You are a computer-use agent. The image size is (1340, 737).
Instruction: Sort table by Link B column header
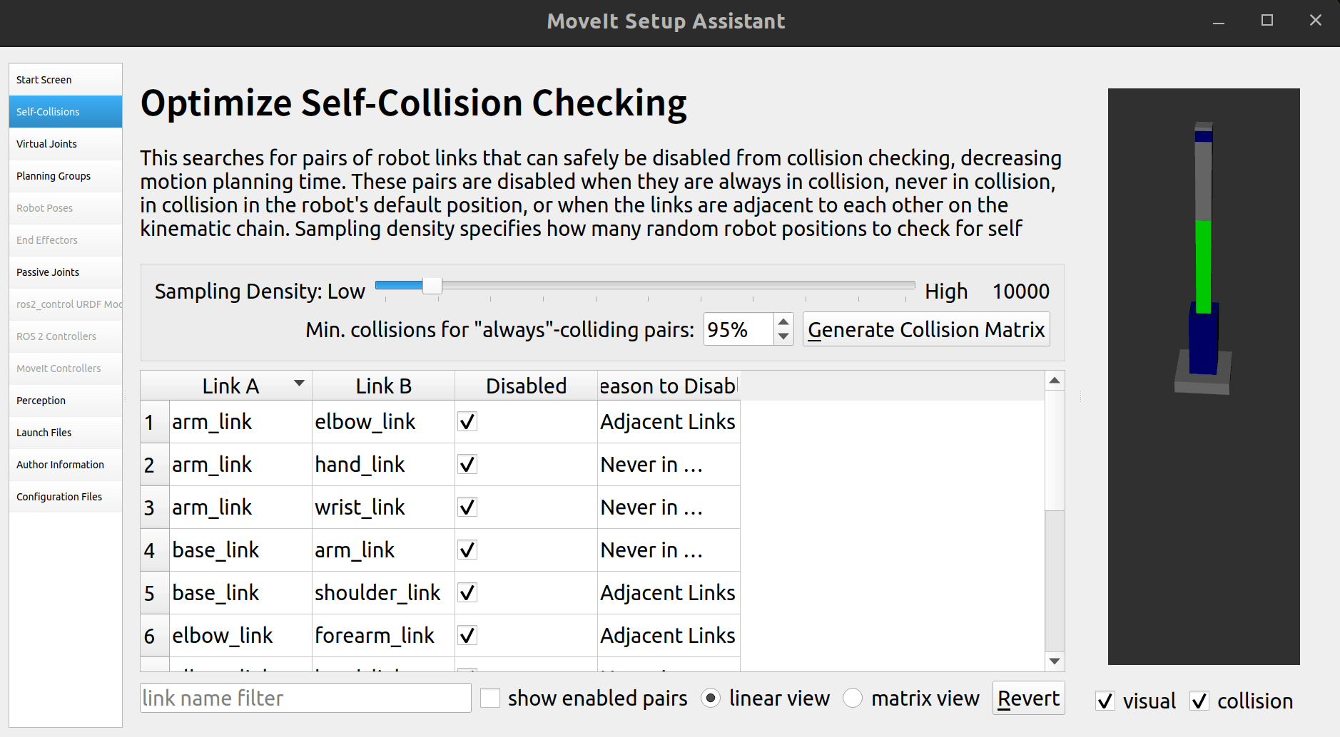pos(383,386)
